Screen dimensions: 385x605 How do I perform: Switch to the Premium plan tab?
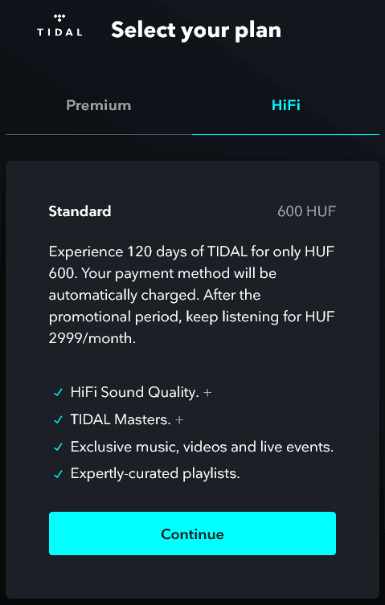[x=99, y=105]
